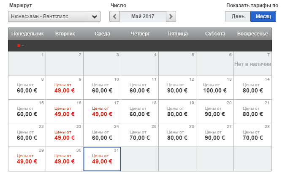Click May 7 'Нет в наличии' cell

pos(253,64)
